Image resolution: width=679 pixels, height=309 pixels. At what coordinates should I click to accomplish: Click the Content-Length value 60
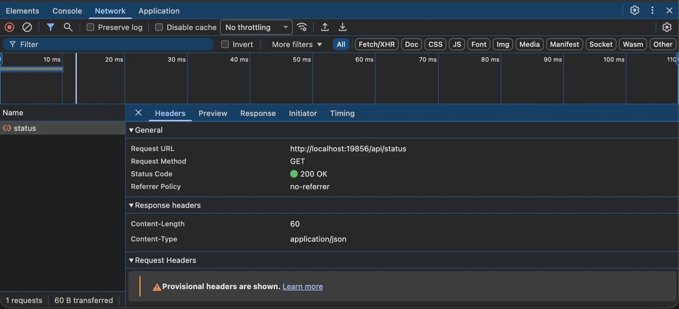tap(295, 224)
